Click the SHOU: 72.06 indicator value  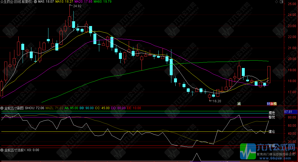(35, 108)
